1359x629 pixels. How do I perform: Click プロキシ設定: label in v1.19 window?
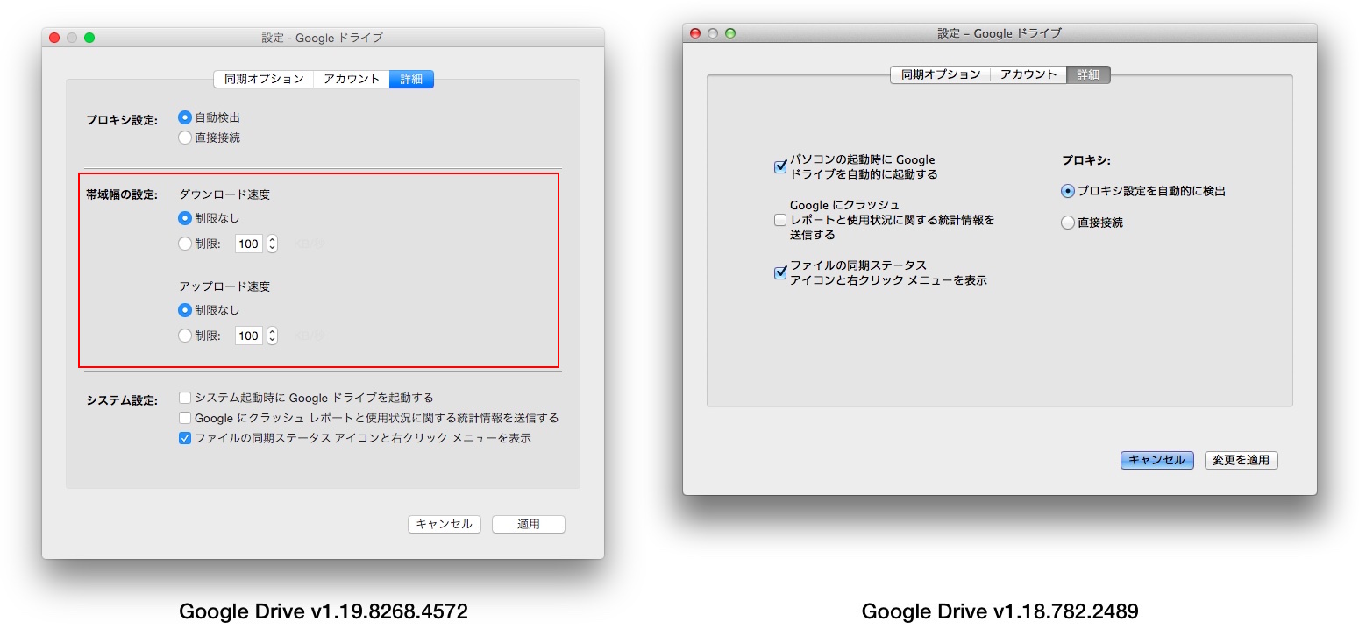click(121, 120)
